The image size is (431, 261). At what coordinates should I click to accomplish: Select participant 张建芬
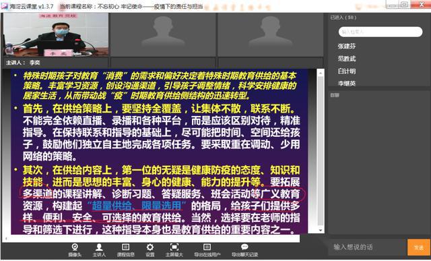coord(347,46)
